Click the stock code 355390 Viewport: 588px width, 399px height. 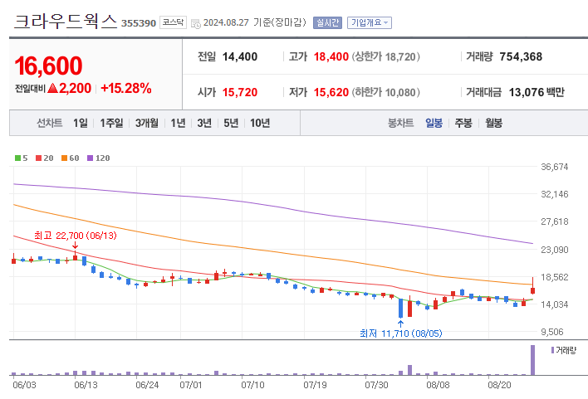click(139, 23)
